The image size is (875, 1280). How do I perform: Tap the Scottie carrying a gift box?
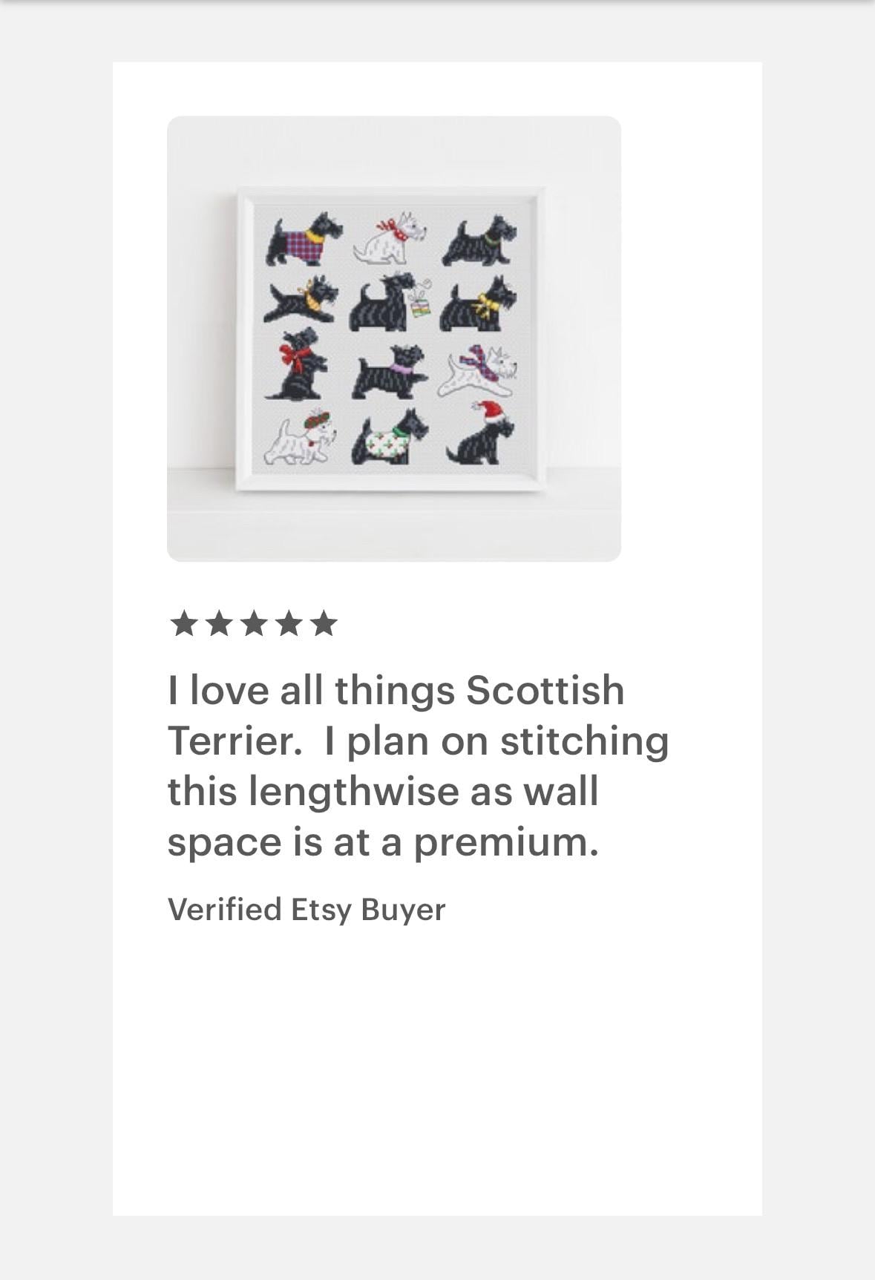tap(389, 302)
